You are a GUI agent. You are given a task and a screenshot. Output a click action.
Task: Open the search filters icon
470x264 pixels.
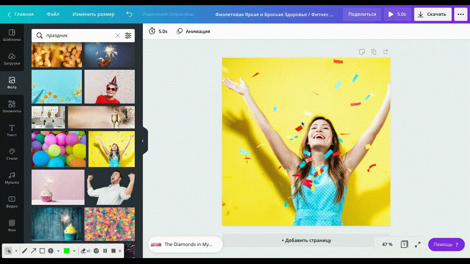128,36
